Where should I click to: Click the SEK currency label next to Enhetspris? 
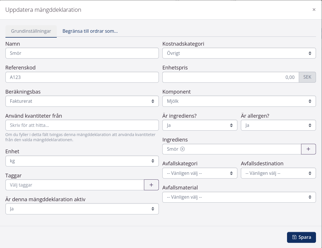(x=307, y=77)
